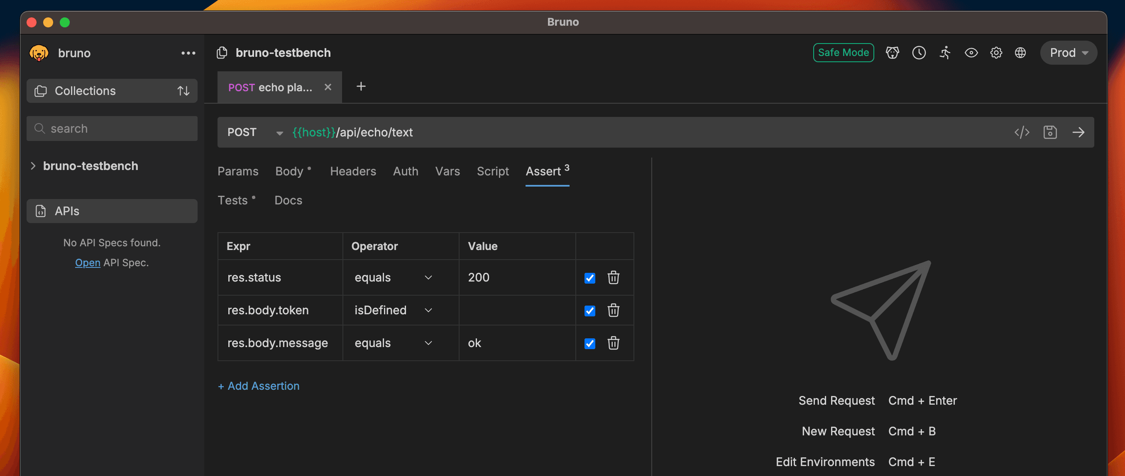Viewport: 1125px width, 476px height.
Task: Delete the res.status assertion row
Action: click(x=613, y=277)
